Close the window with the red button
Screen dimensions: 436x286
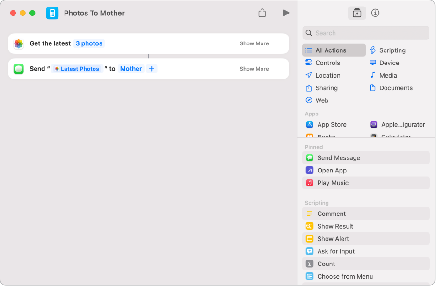pos(13,13)
